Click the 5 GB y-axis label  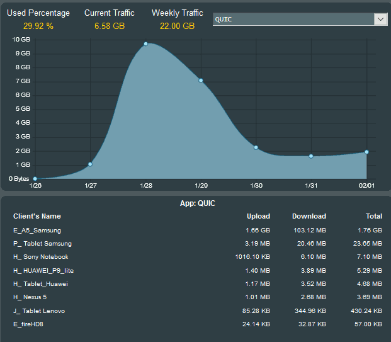coord(23,109)
